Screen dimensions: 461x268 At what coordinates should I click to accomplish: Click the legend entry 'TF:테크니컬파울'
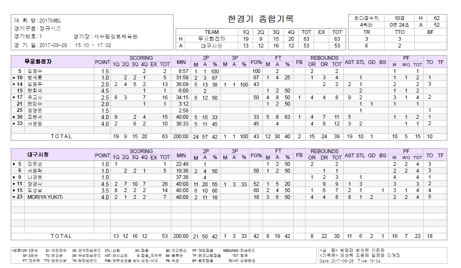pyautogui.click(x=206, y=256)
